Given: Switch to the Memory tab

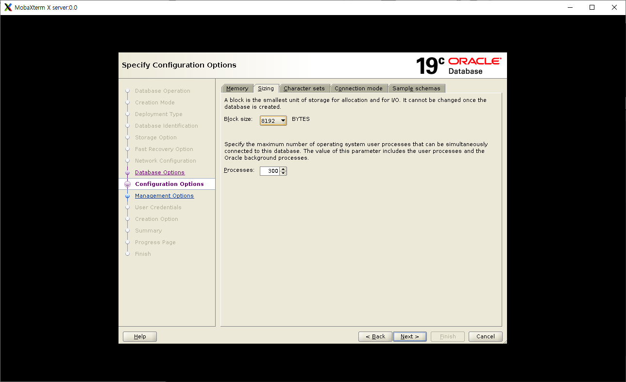Looking at the screenshot, I should 237,88.
